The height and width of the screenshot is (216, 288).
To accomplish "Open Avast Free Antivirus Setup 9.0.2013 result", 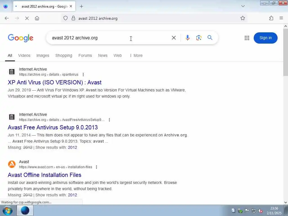I will 53,127.
